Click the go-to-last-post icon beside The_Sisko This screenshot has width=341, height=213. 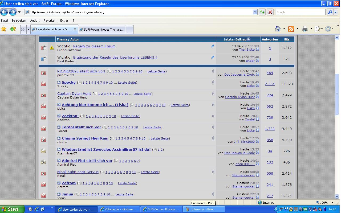click(x=257, y=50)
